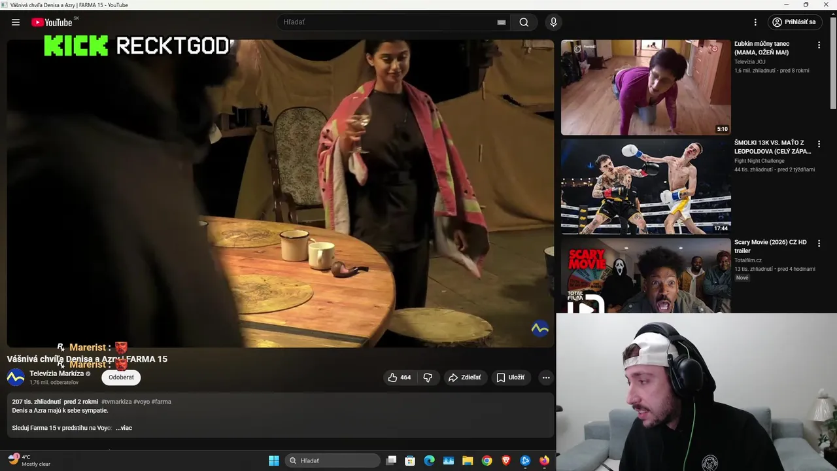
Task: Click the 207 tis. zhliadnutí view count
Action: [36, 402]
